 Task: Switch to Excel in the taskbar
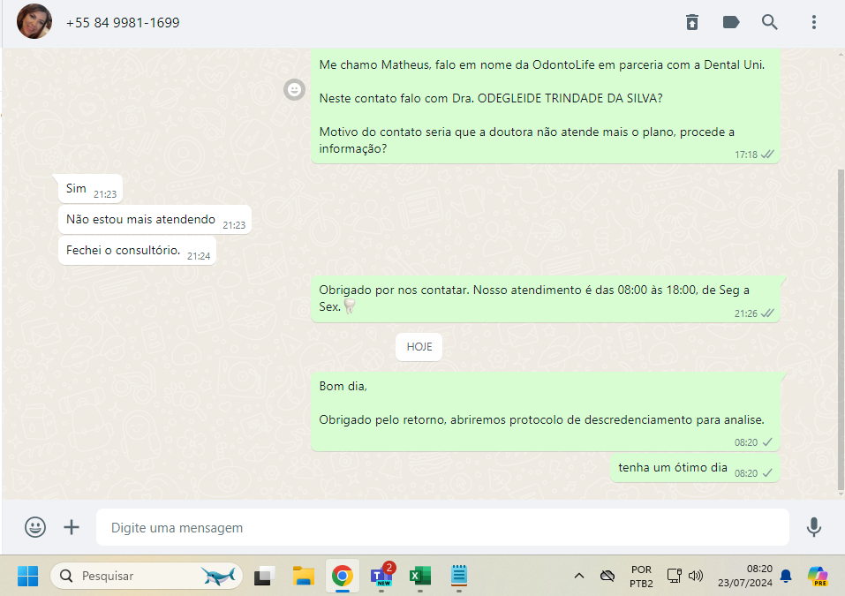pos(419,576)
